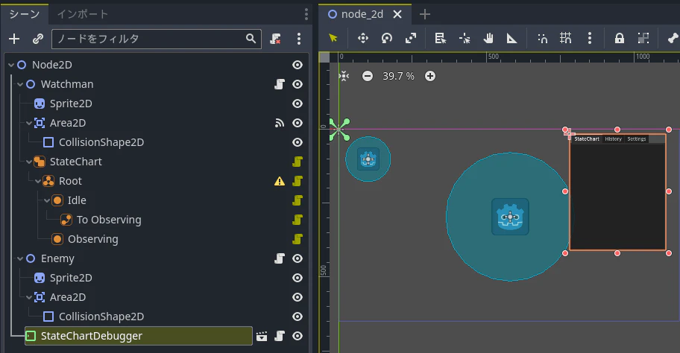Collapse the Enemy node
Viewport: 680px width, 353px height.
[x=20, y=258]
